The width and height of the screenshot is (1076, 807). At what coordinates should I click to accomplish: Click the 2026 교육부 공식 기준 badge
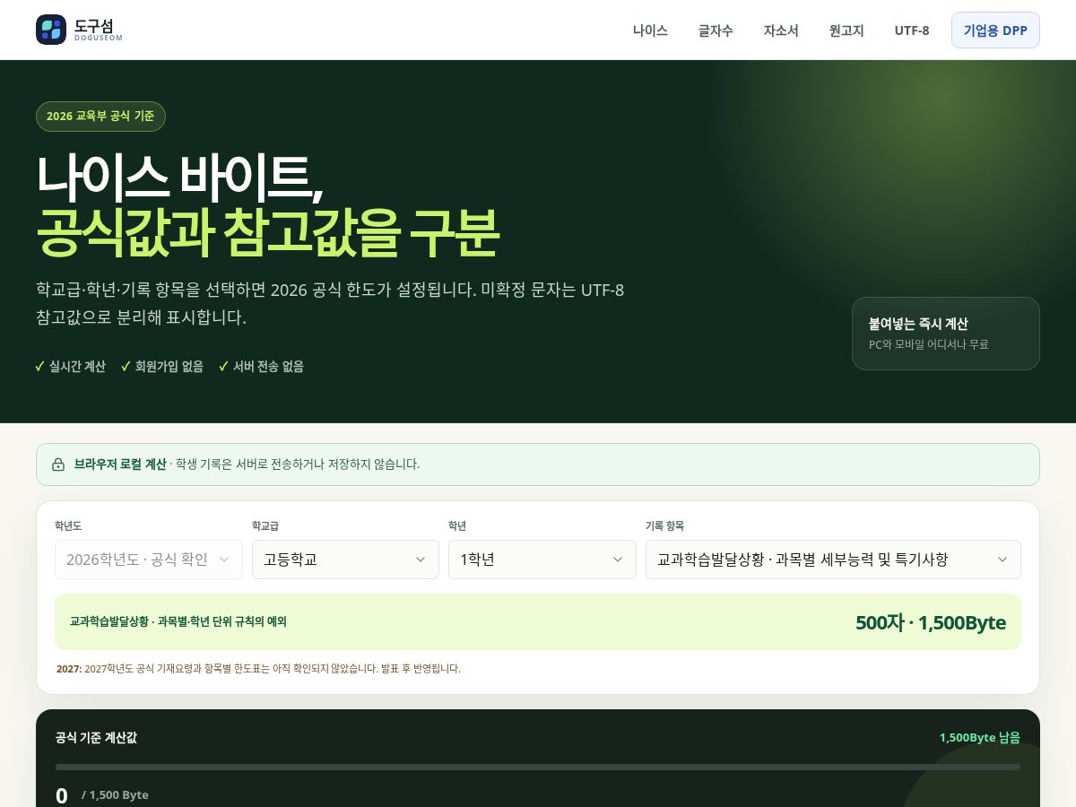pos(100,117)
